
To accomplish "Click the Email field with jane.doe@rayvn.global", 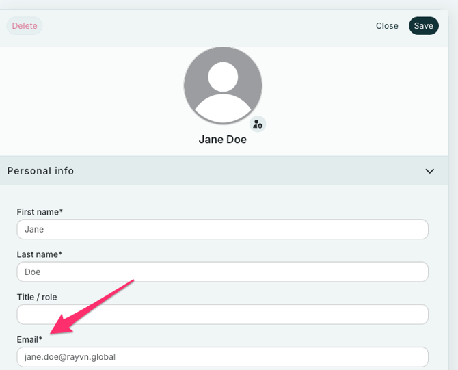I will [x=222, y=356].
